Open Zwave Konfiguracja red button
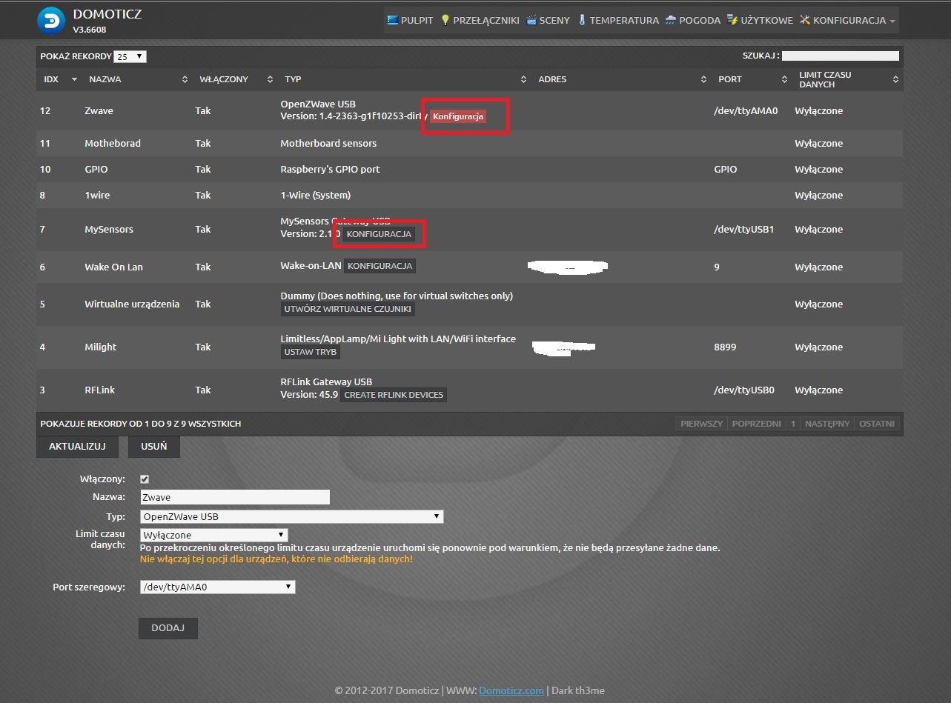This screenshot has width=951, height=703. coord(458,116)
